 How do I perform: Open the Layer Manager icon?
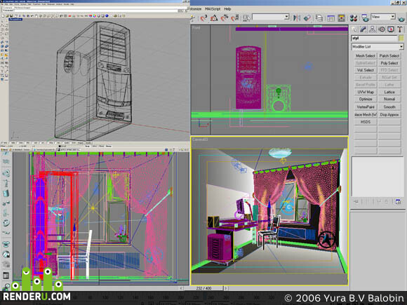319,18
